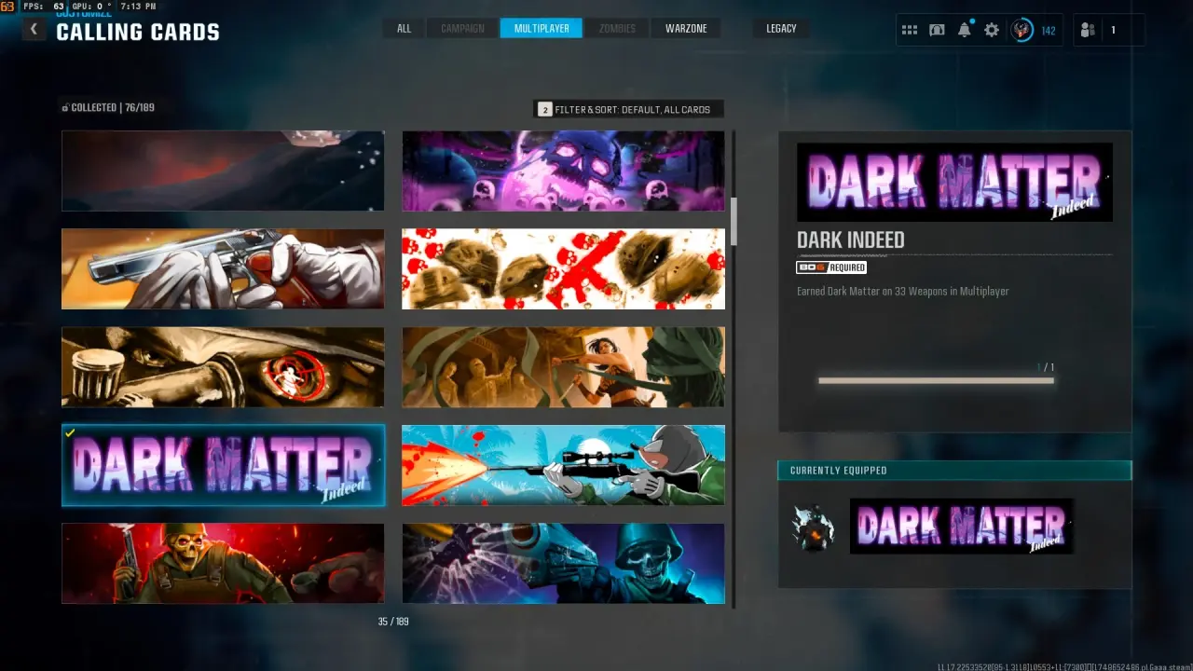Click the 35 / 189 counter
This screenshot has width=1193, height=671.
[393, 622]
